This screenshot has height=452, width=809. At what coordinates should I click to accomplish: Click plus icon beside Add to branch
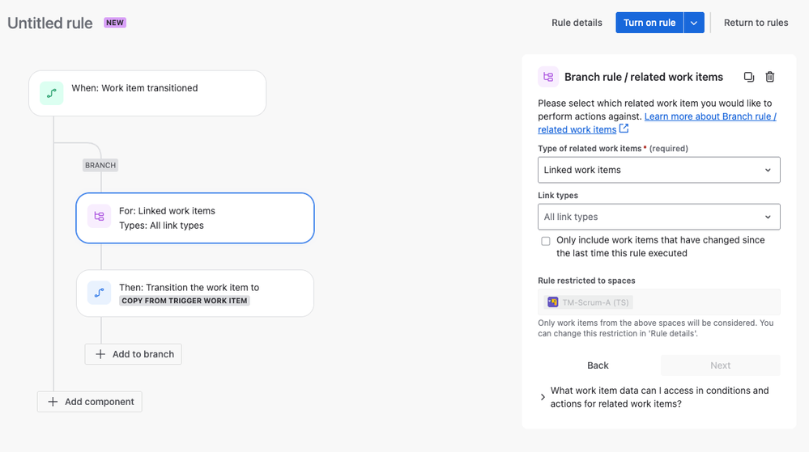click(100, 354)
